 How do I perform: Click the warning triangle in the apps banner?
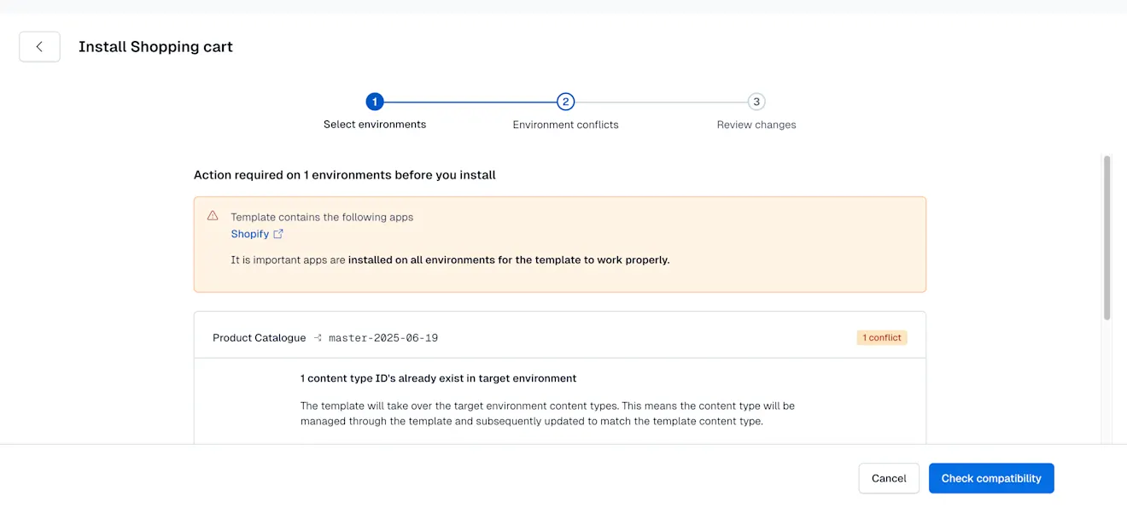point(213,216)
